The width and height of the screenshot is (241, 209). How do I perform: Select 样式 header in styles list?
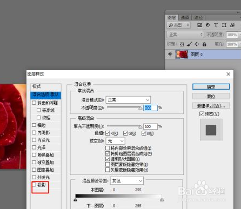[46, 87]
